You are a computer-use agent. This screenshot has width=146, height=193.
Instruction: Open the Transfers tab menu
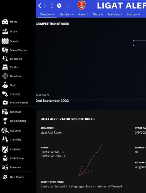click(115, 14)
